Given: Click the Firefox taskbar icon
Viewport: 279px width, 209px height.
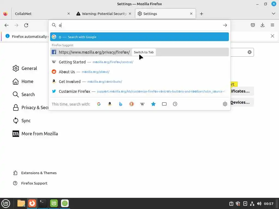Looking at the screenshot, I should click(x=32, y=203).
